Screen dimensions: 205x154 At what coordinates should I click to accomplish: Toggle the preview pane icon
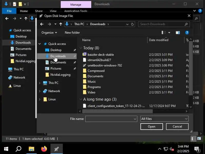(178, 33)
